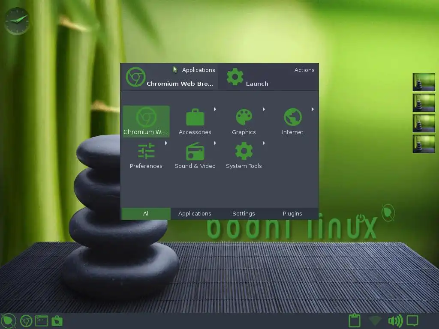Expand the System Tools submenu arrow
This screenshot has height=329, width=439.
click(264, 143)
